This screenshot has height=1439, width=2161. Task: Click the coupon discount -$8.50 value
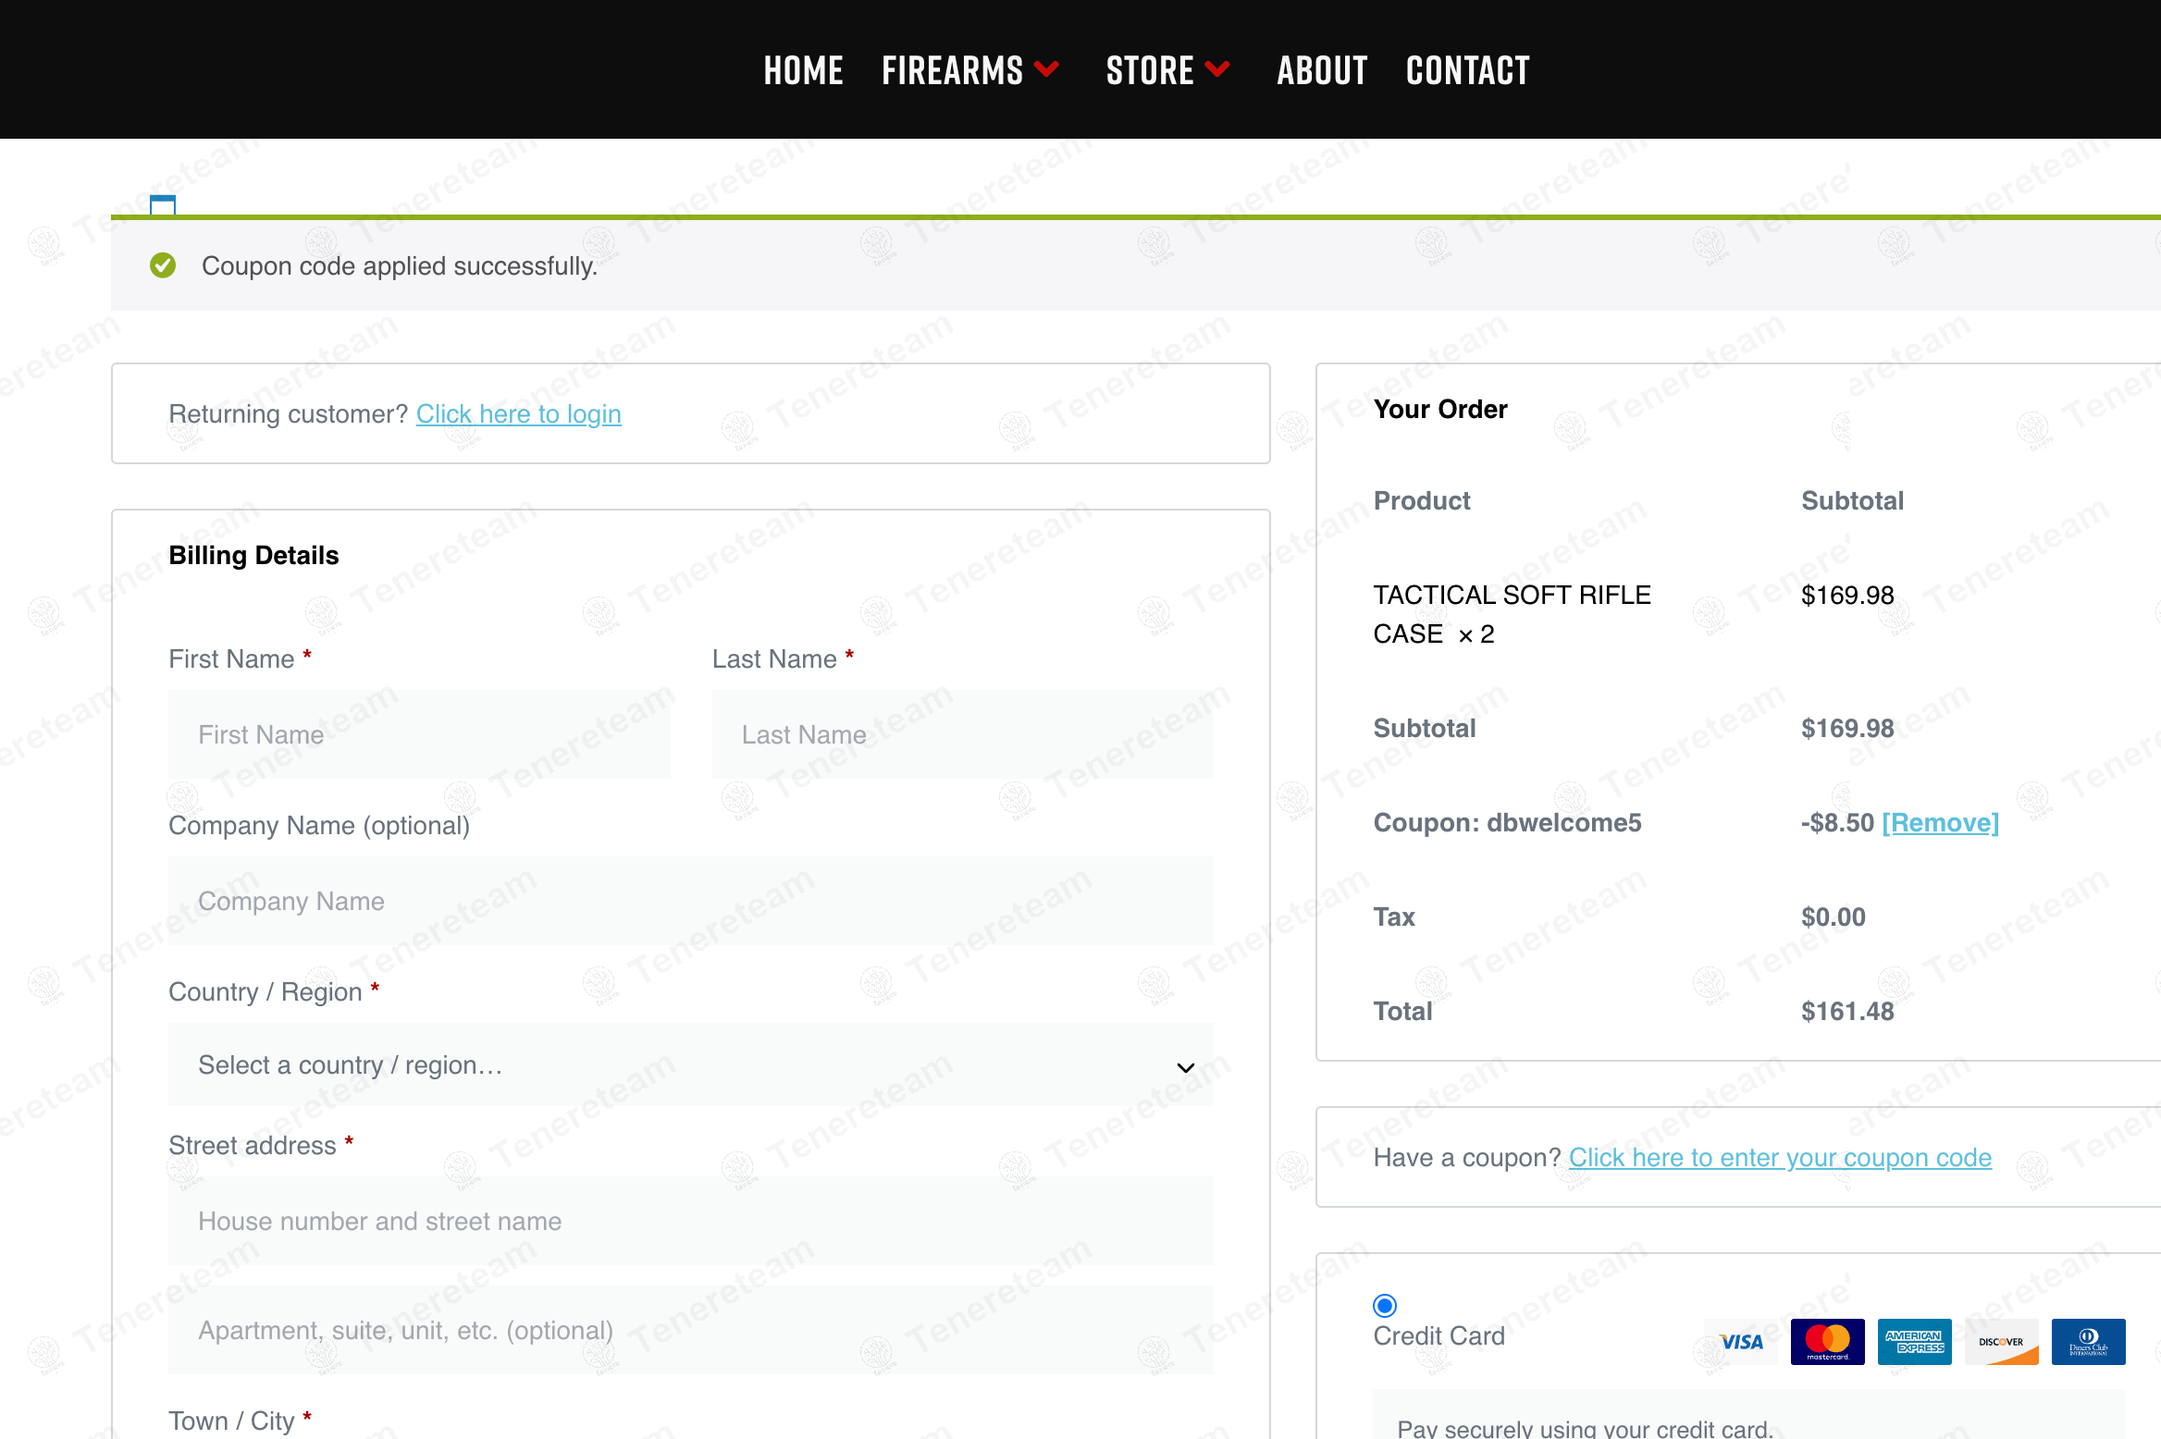point(1837,823)
